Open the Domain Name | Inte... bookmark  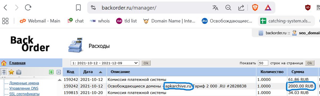(169, 21)
